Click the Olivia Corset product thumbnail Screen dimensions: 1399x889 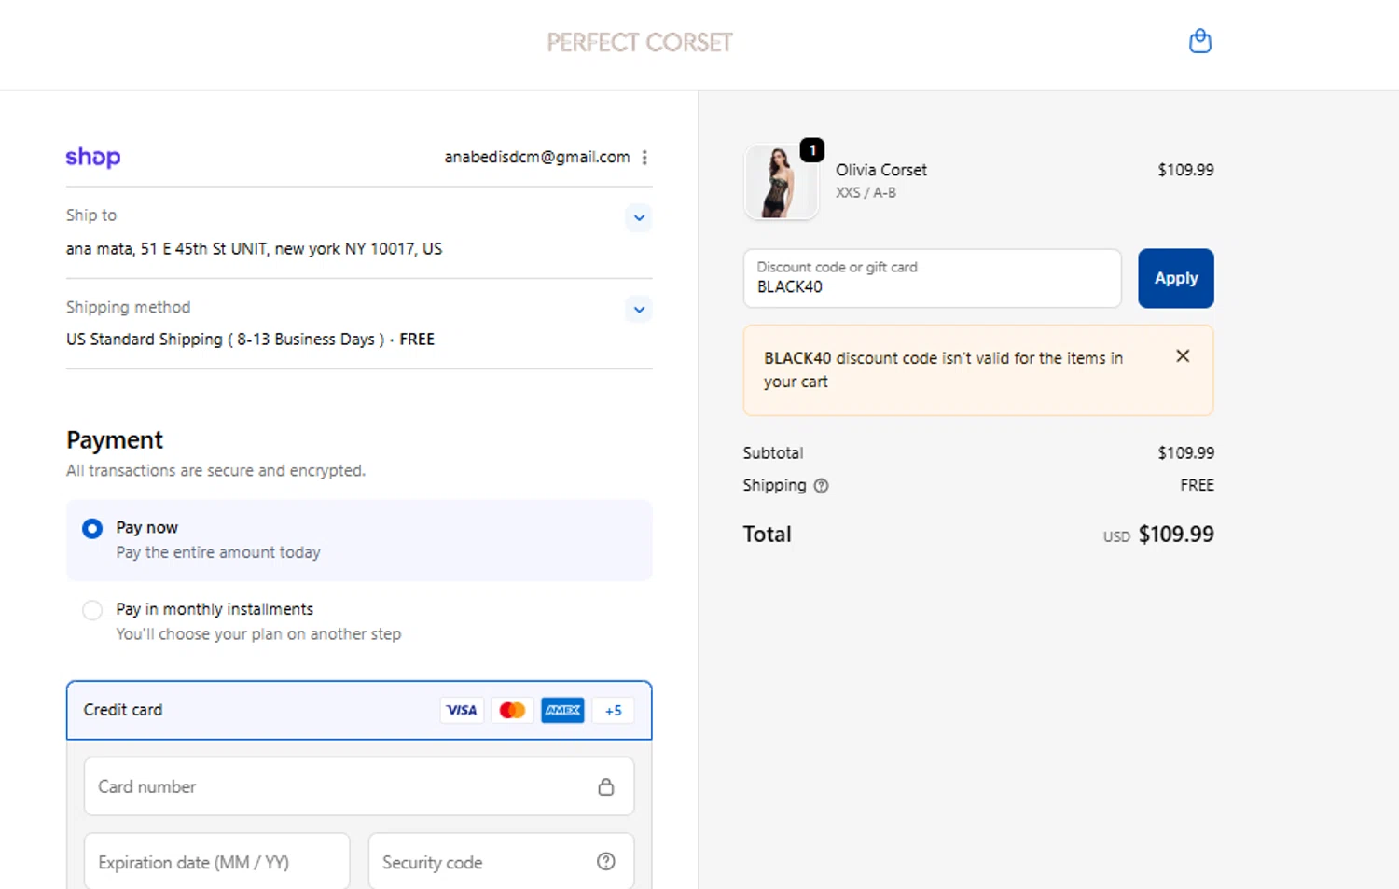point(781,182)
